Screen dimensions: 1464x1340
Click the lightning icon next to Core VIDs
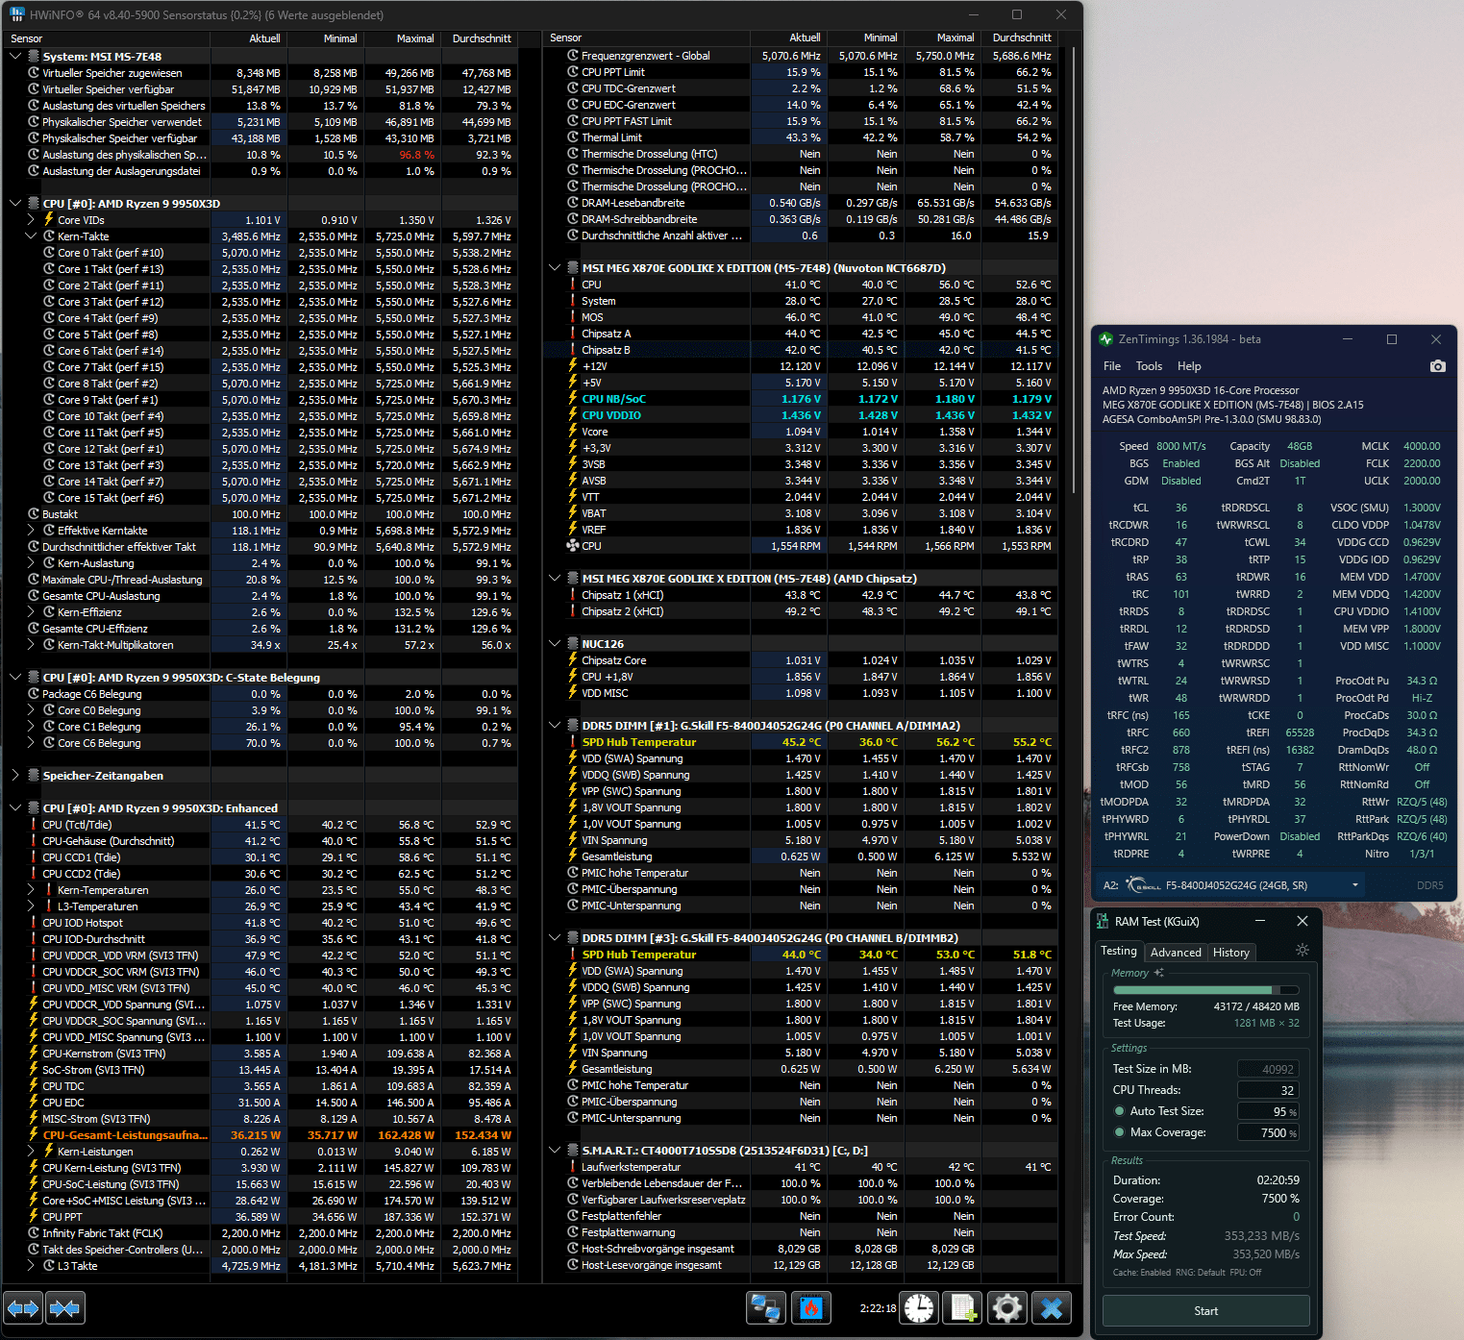pos(49,220)
